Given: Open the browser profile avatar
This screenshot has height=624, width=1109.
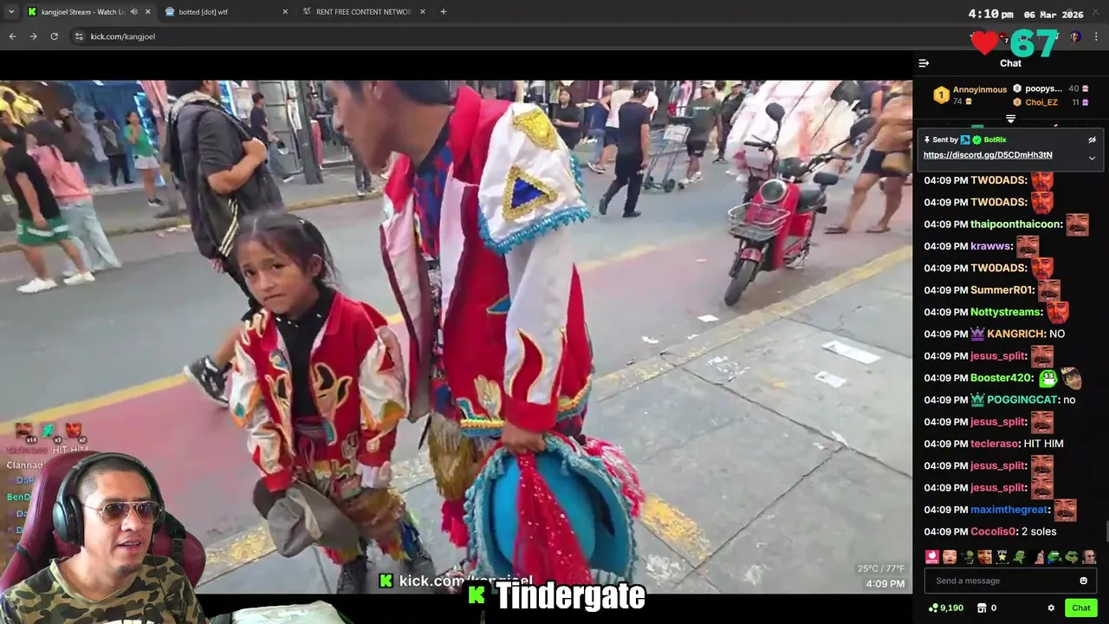Looking at the screenshot, I should tap(1075, 36).
